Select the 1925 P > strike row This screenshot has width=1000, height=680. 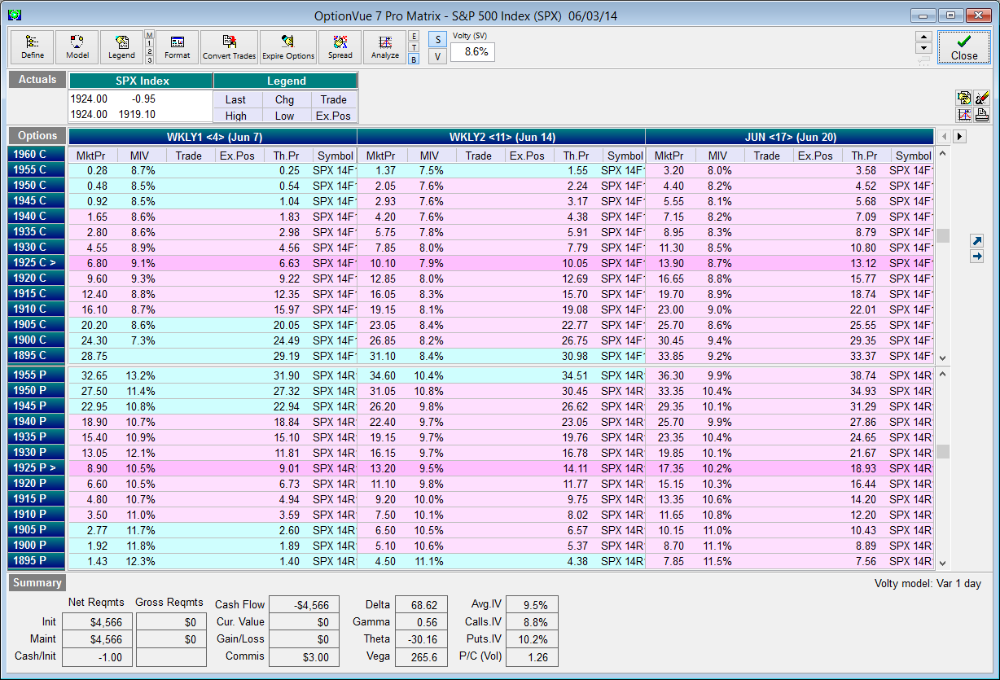coord(37,467)
